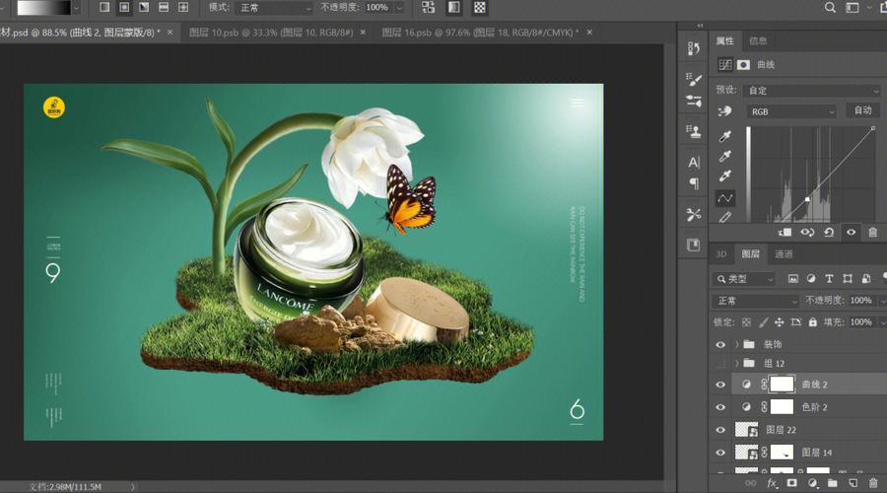The width and height of the screenshot is (887, 493).
Task: Switch to the 图层 16.psb document tab
Action: [x=480, y=33]
